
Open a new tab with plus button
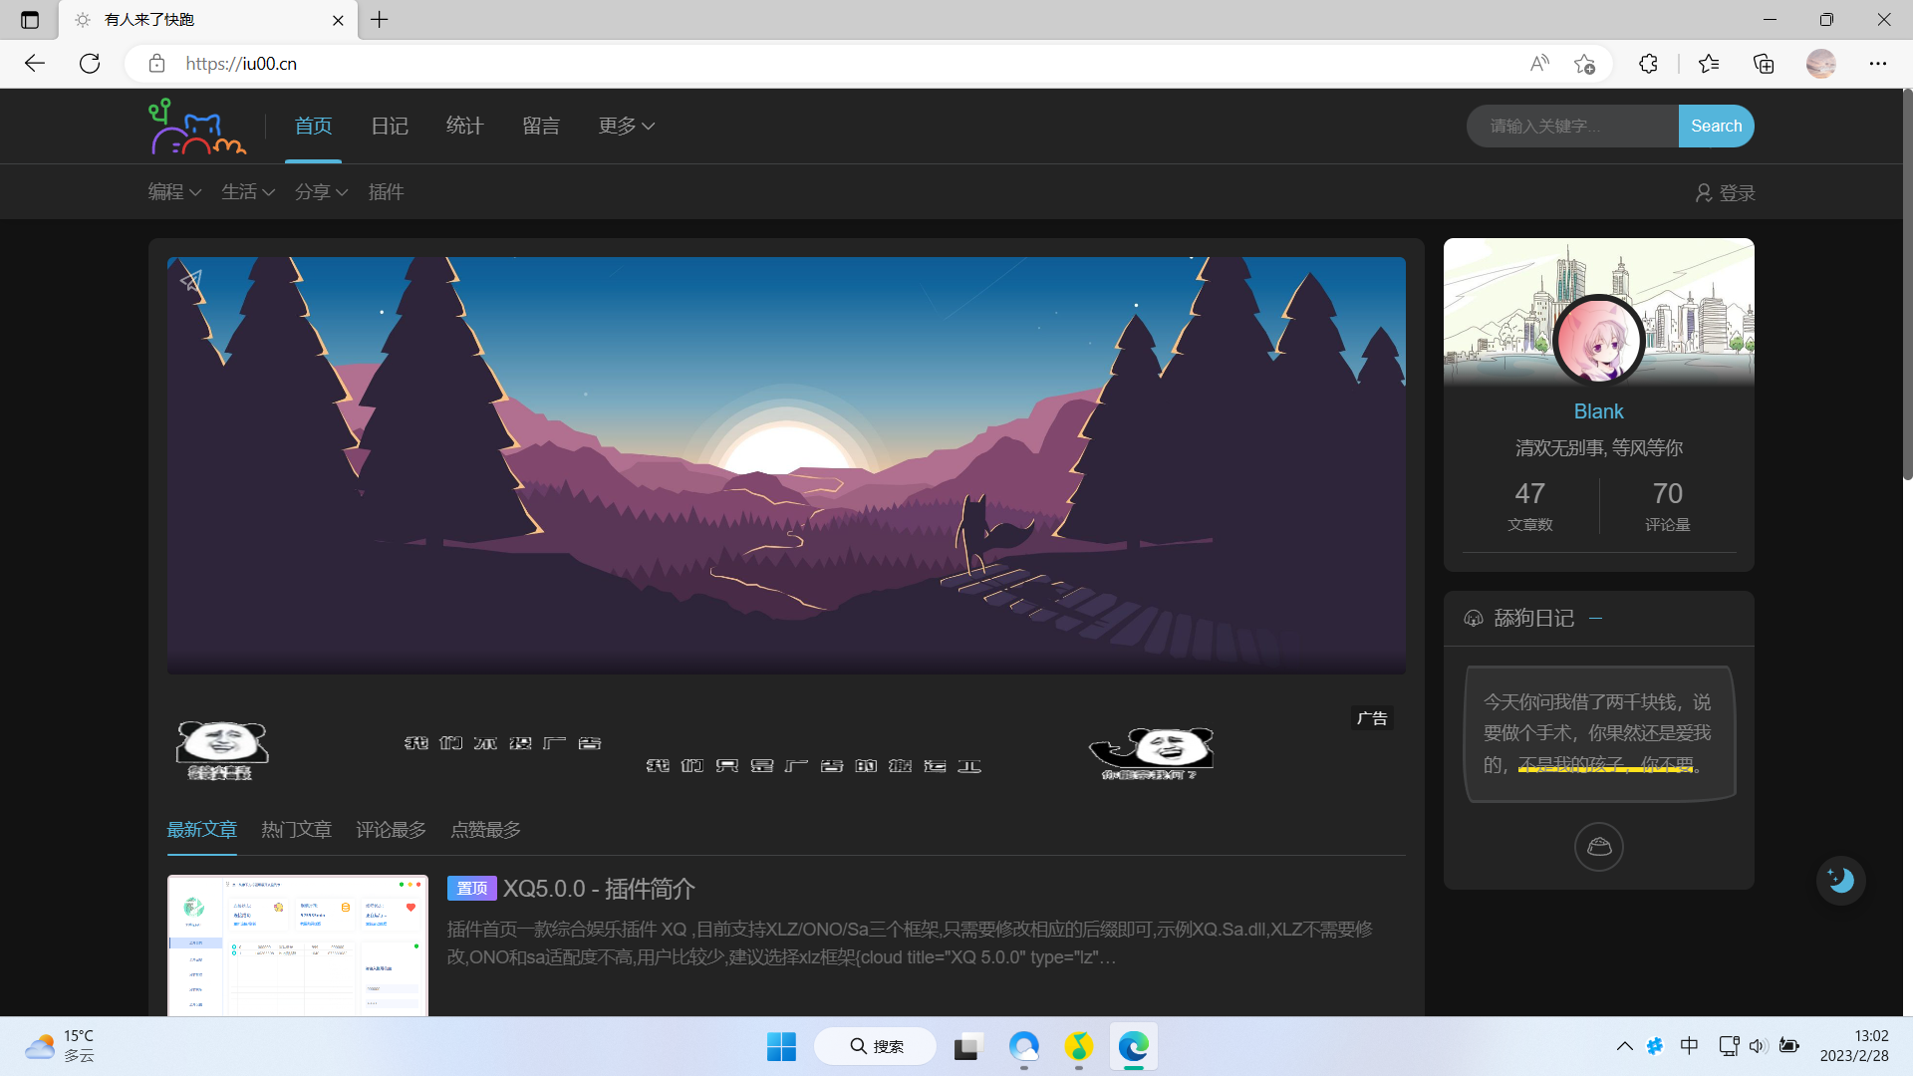[x=380, y=20]
